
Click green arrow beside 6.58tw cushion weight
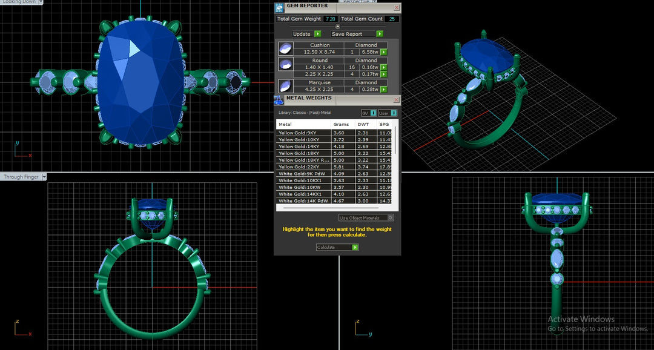click(x=383, y=52)
